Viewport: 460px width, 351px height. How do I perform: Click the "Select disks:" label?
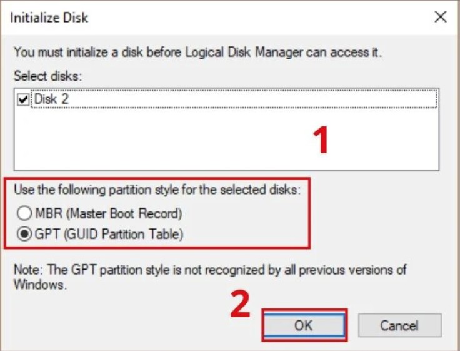tap(48, 76)
